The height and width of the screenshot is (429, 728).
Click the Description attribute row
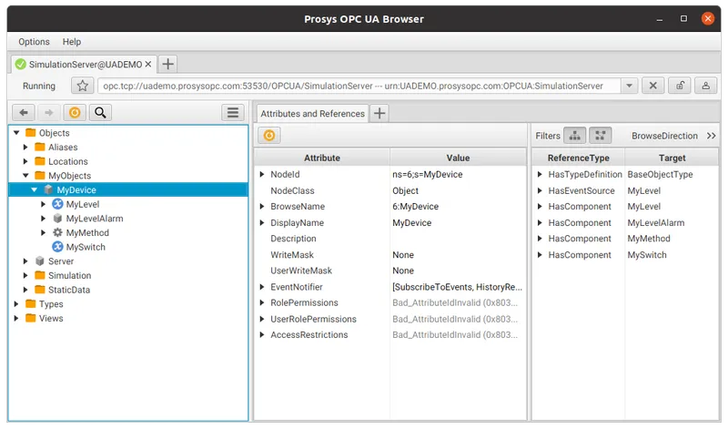[x=390, y=239]
